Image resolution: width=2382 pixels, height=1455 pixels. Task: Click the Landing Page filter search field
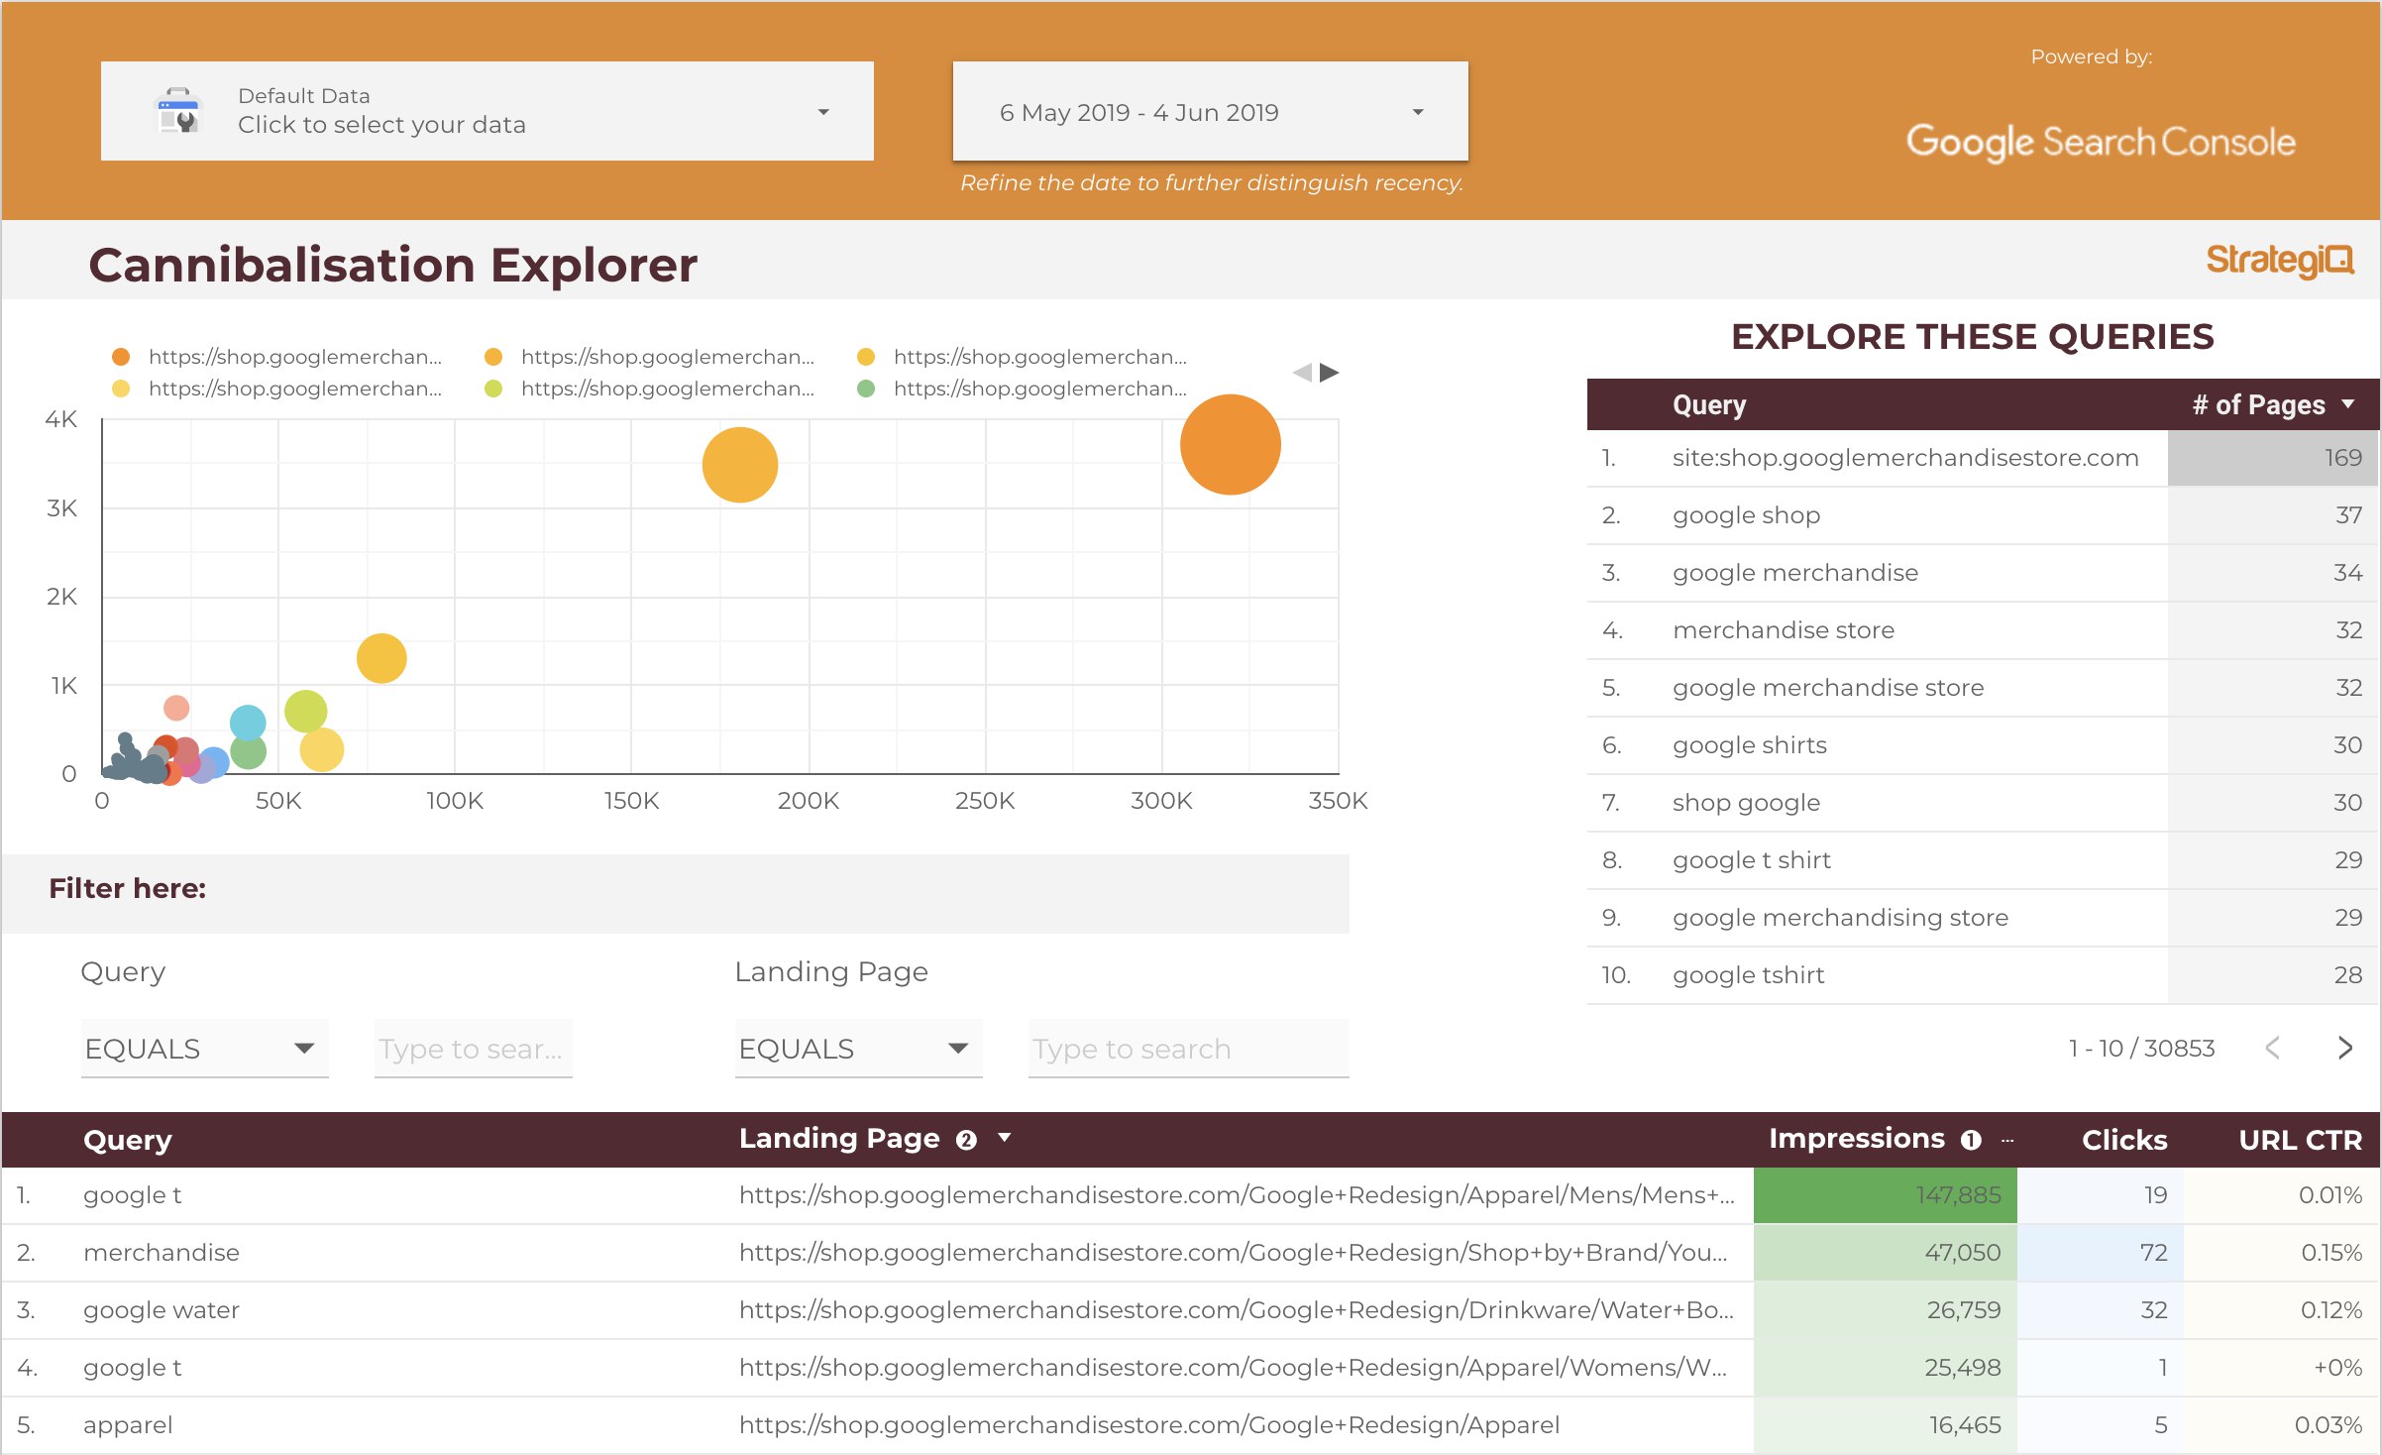click(x=1189, y=1049)
